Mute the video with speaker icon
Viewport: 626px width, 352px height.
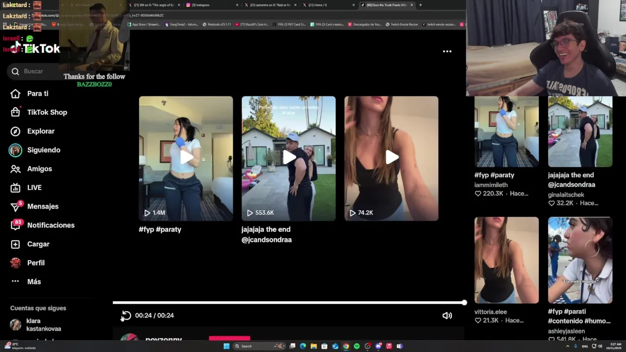click(x=447, y=315)
